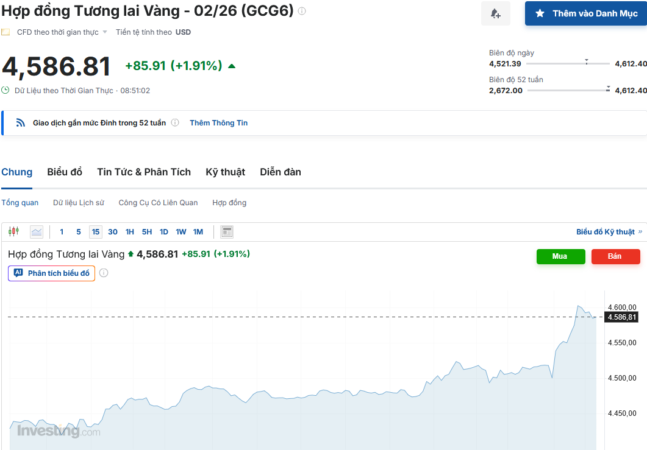Viewport: 647px width, 450px height.
Task: Click info icon beside 52-week high notice
Action: pyautogui.click(x=175, y=123)
